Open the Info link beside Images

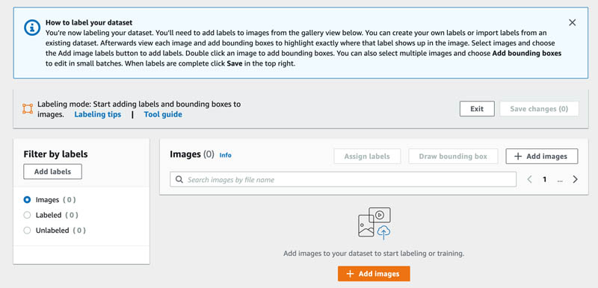tap(226, 155)
